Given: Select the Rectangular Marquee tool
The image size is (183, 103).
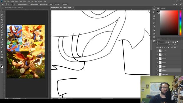Looking at the screenshot, I should click(2, 13).
